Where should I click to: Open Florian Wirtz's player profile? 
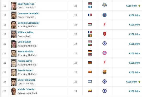(25, 61)
